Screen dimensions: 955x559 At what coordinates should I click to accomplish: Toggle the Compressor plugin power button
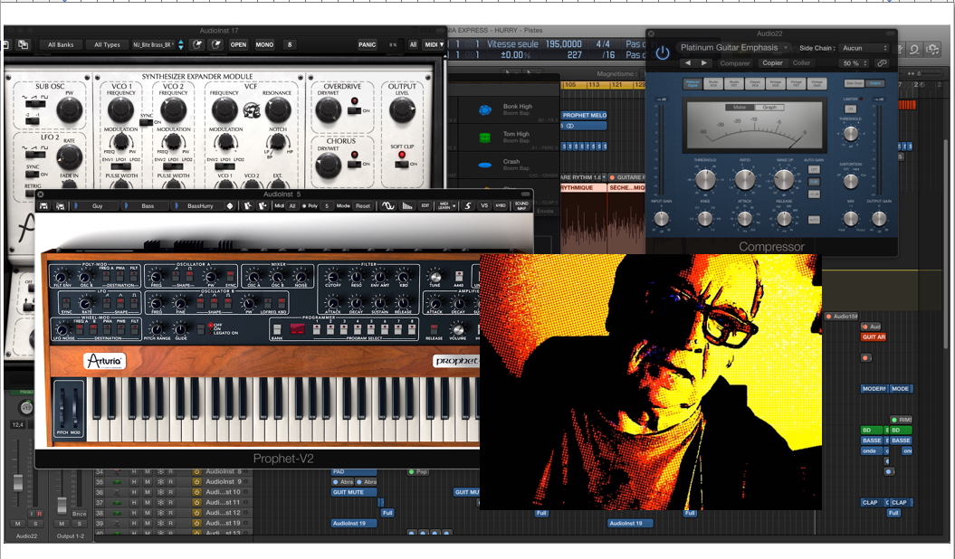pos(662,53)
